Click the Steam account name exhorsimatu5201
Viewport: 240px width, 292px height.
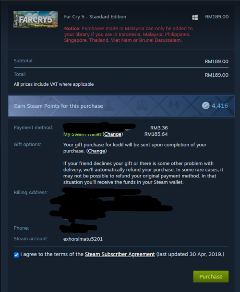pyautogui.click(x=83, y=239)
